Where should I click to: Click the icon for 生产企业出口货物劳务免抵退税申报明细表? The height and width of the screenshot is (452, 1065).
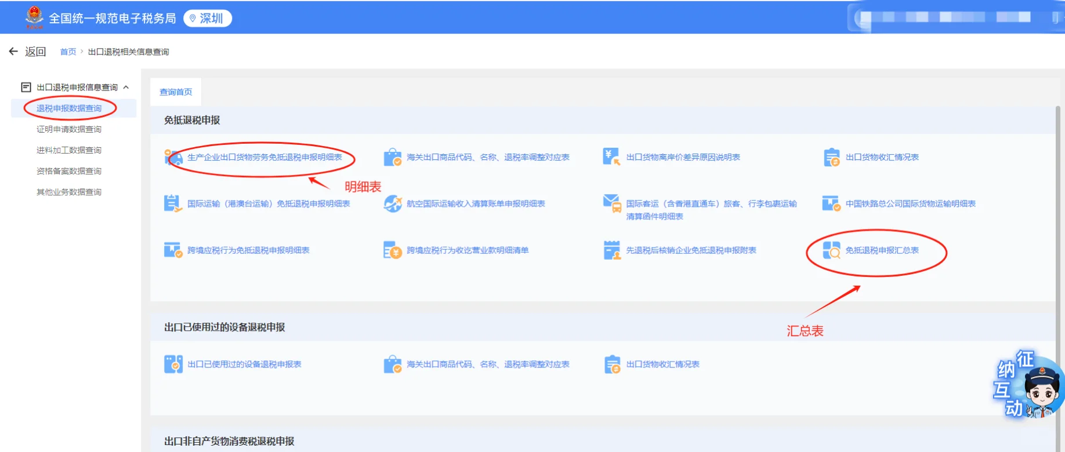[x=173, y=157]
